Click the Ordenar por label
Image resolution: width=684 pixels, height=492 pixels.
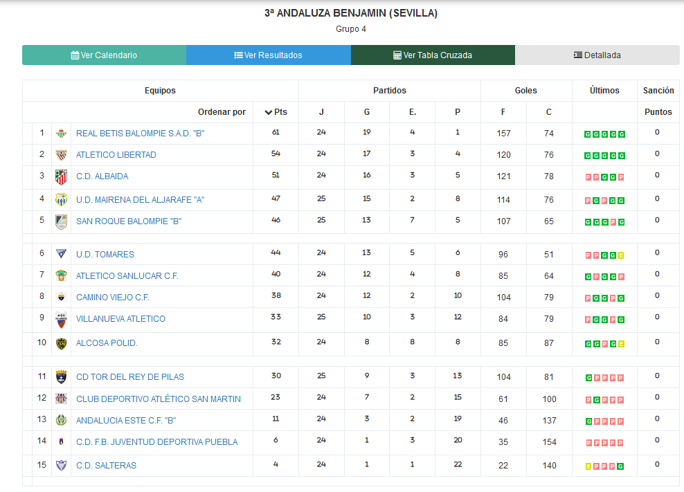click(222, 112)
